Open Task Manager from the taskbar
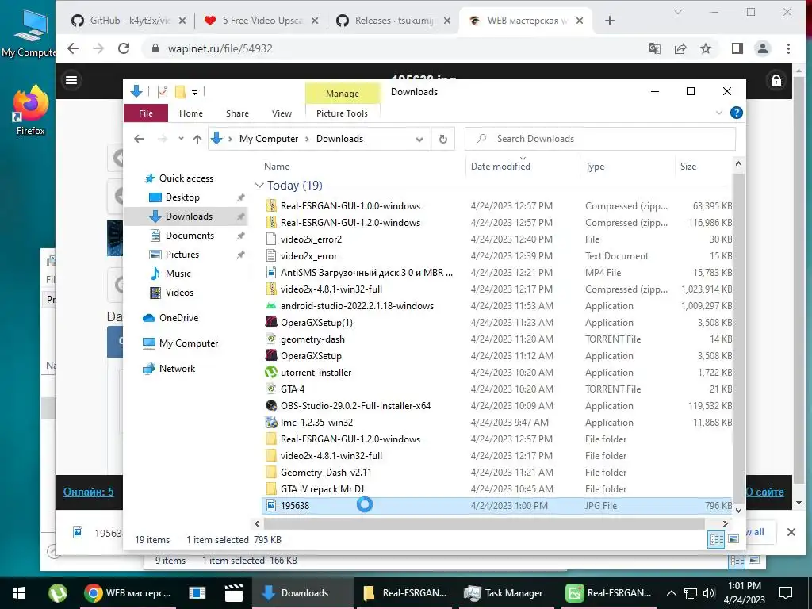Screen dimensions: 812x609 [504, 593]
